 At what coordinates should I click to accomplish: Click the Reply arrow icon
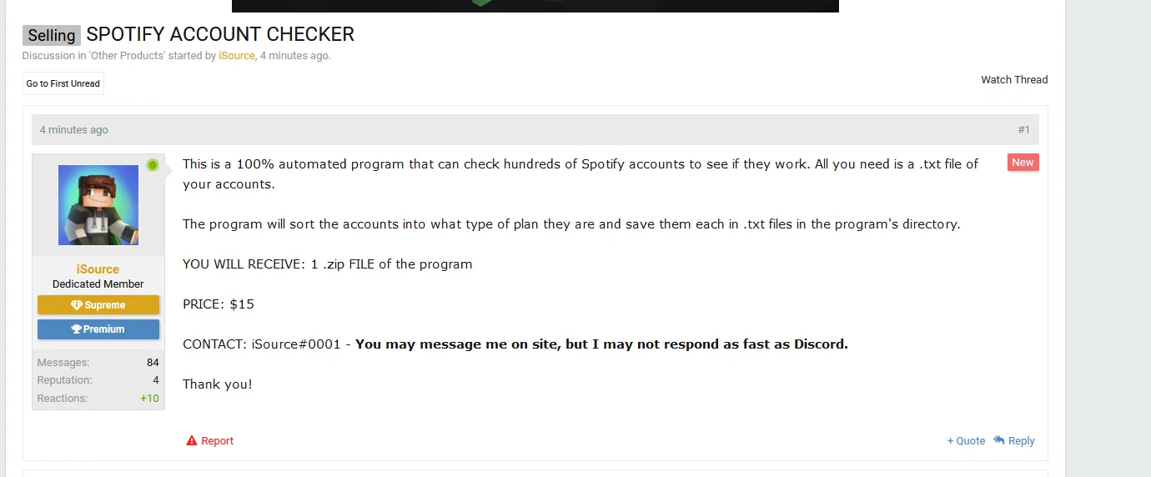(x=998, y=440)
